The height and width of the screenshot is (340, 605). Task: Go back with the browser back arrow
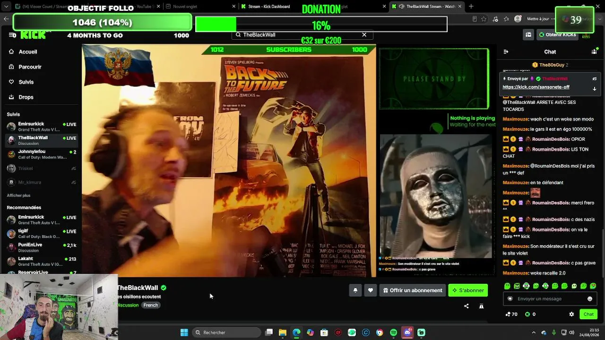6,19
